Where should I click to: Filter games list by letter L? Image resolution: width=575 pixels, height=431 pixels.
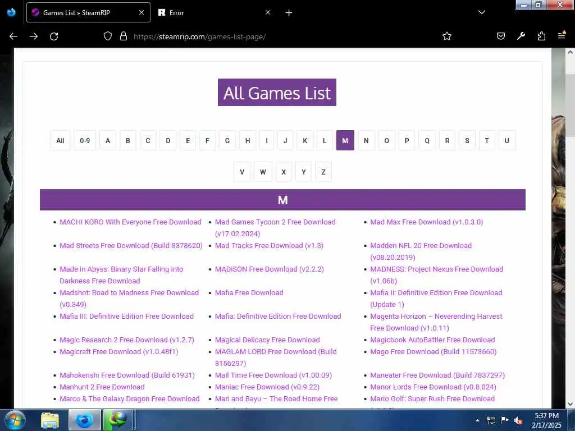[325, 140]
